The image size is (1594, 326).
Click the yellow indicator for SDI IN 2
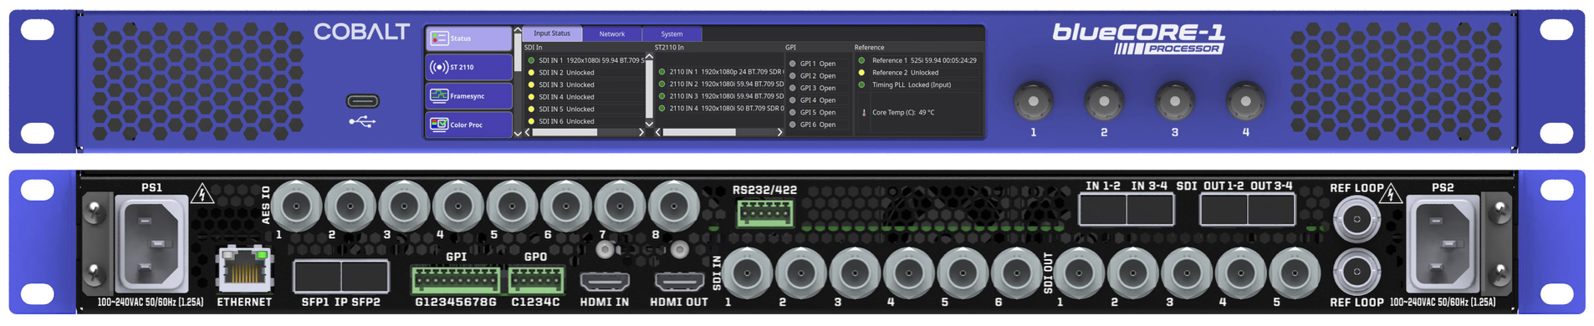(x=531, y=73)
